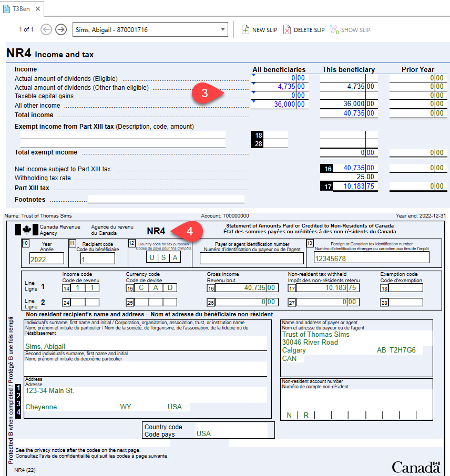450x476 pixels.
Task: Click the Account T00000000 text
Action: coord(225,216)
